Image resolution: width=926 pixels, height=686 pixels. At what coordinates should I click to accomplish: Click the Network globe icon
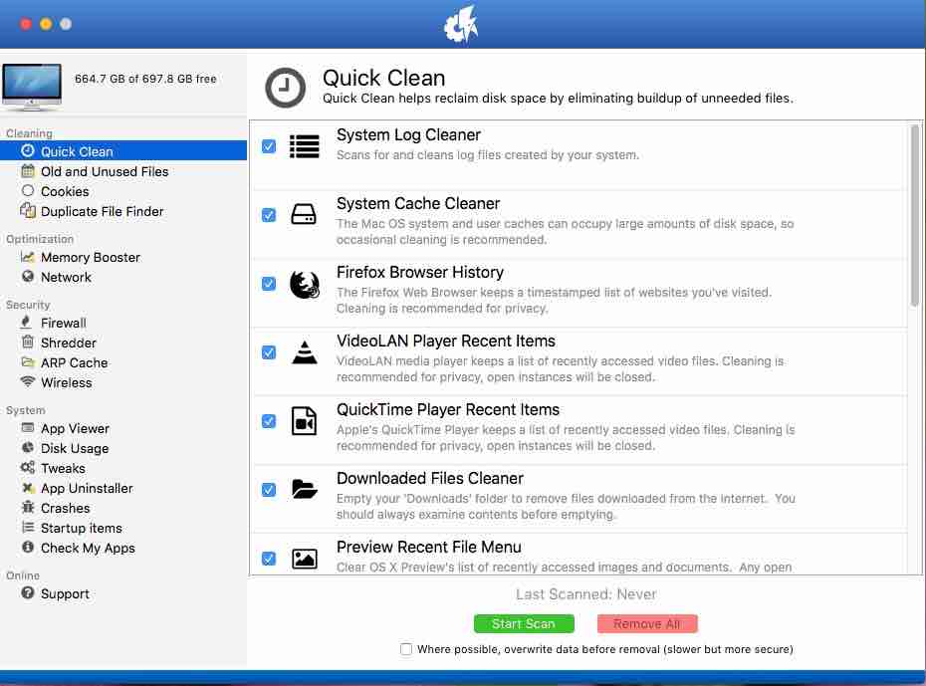[x=28, y=276]
